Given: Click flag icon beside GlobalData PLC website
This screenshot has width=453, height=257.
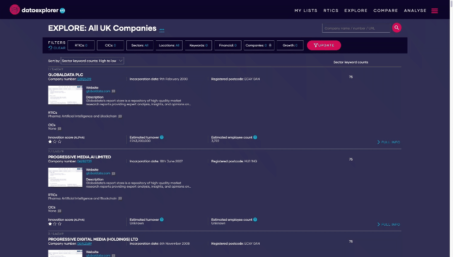Looking at the screenshot, I should 114,92.
